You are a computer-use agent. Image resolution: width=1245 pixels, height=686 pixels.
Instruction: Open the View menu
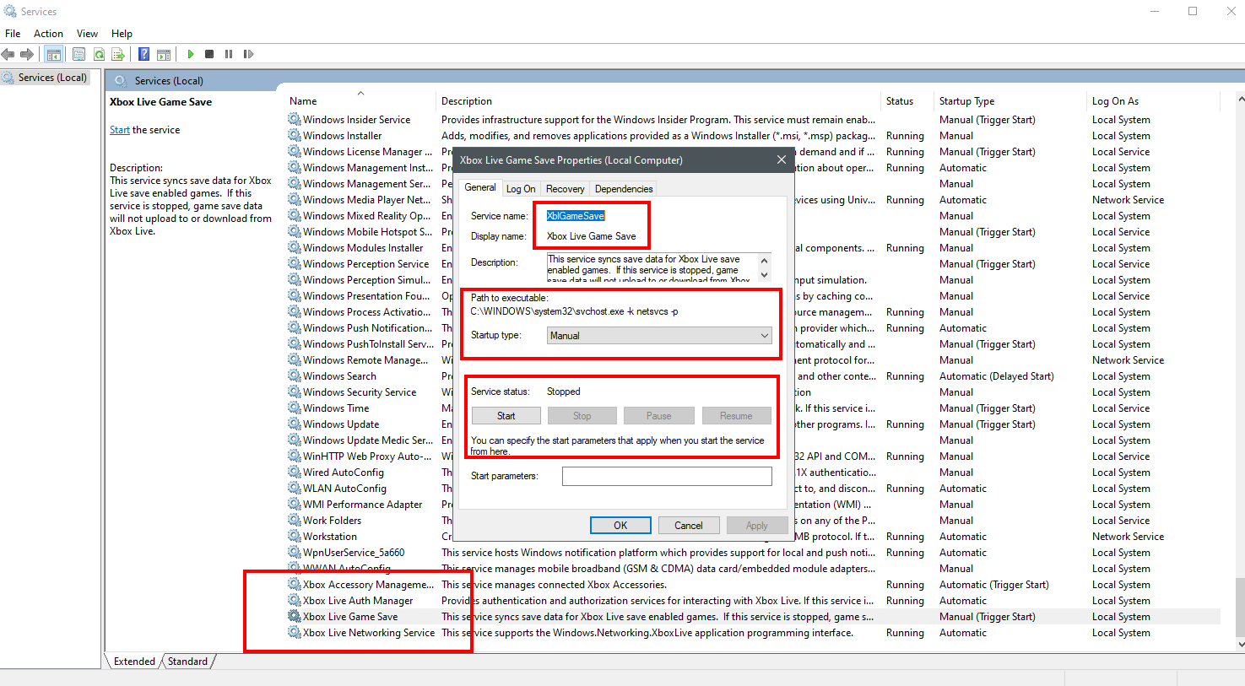pyautogui.click(x=87, y=34)
